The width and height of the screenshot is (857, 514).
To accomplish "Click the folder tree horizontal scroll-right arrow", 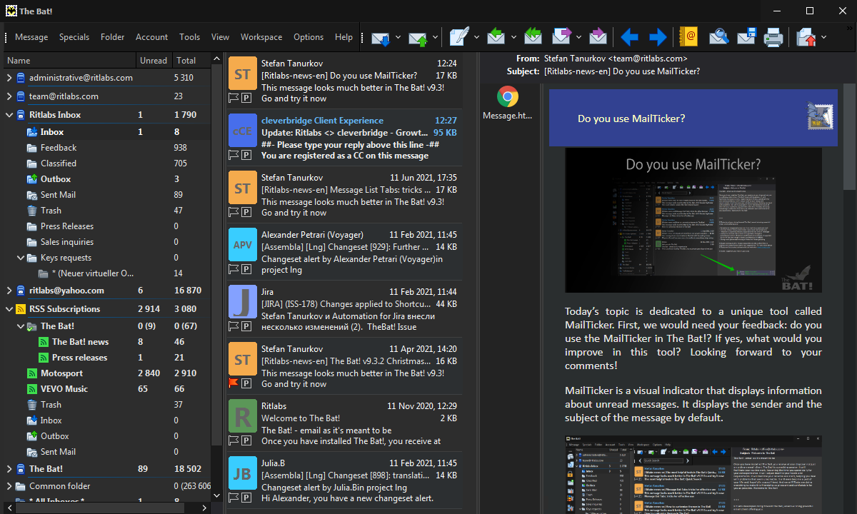I will pyautogui.click(x=205, y=508).
